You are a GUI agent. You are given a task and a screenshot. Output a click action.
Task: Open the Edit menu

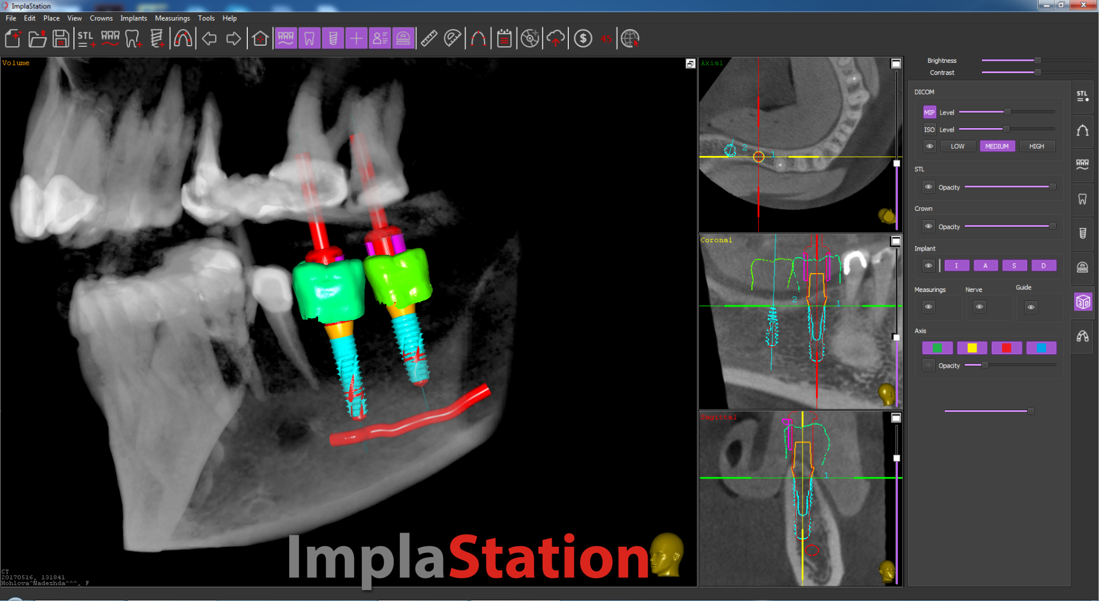click(29, 18)
